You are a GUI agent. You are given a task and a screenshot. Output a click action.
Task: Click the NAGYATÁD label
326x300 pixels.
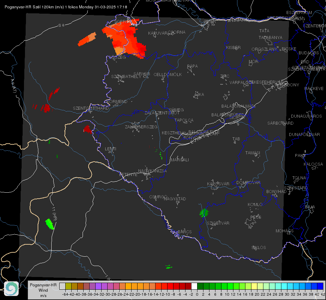(x=175, y=199)
